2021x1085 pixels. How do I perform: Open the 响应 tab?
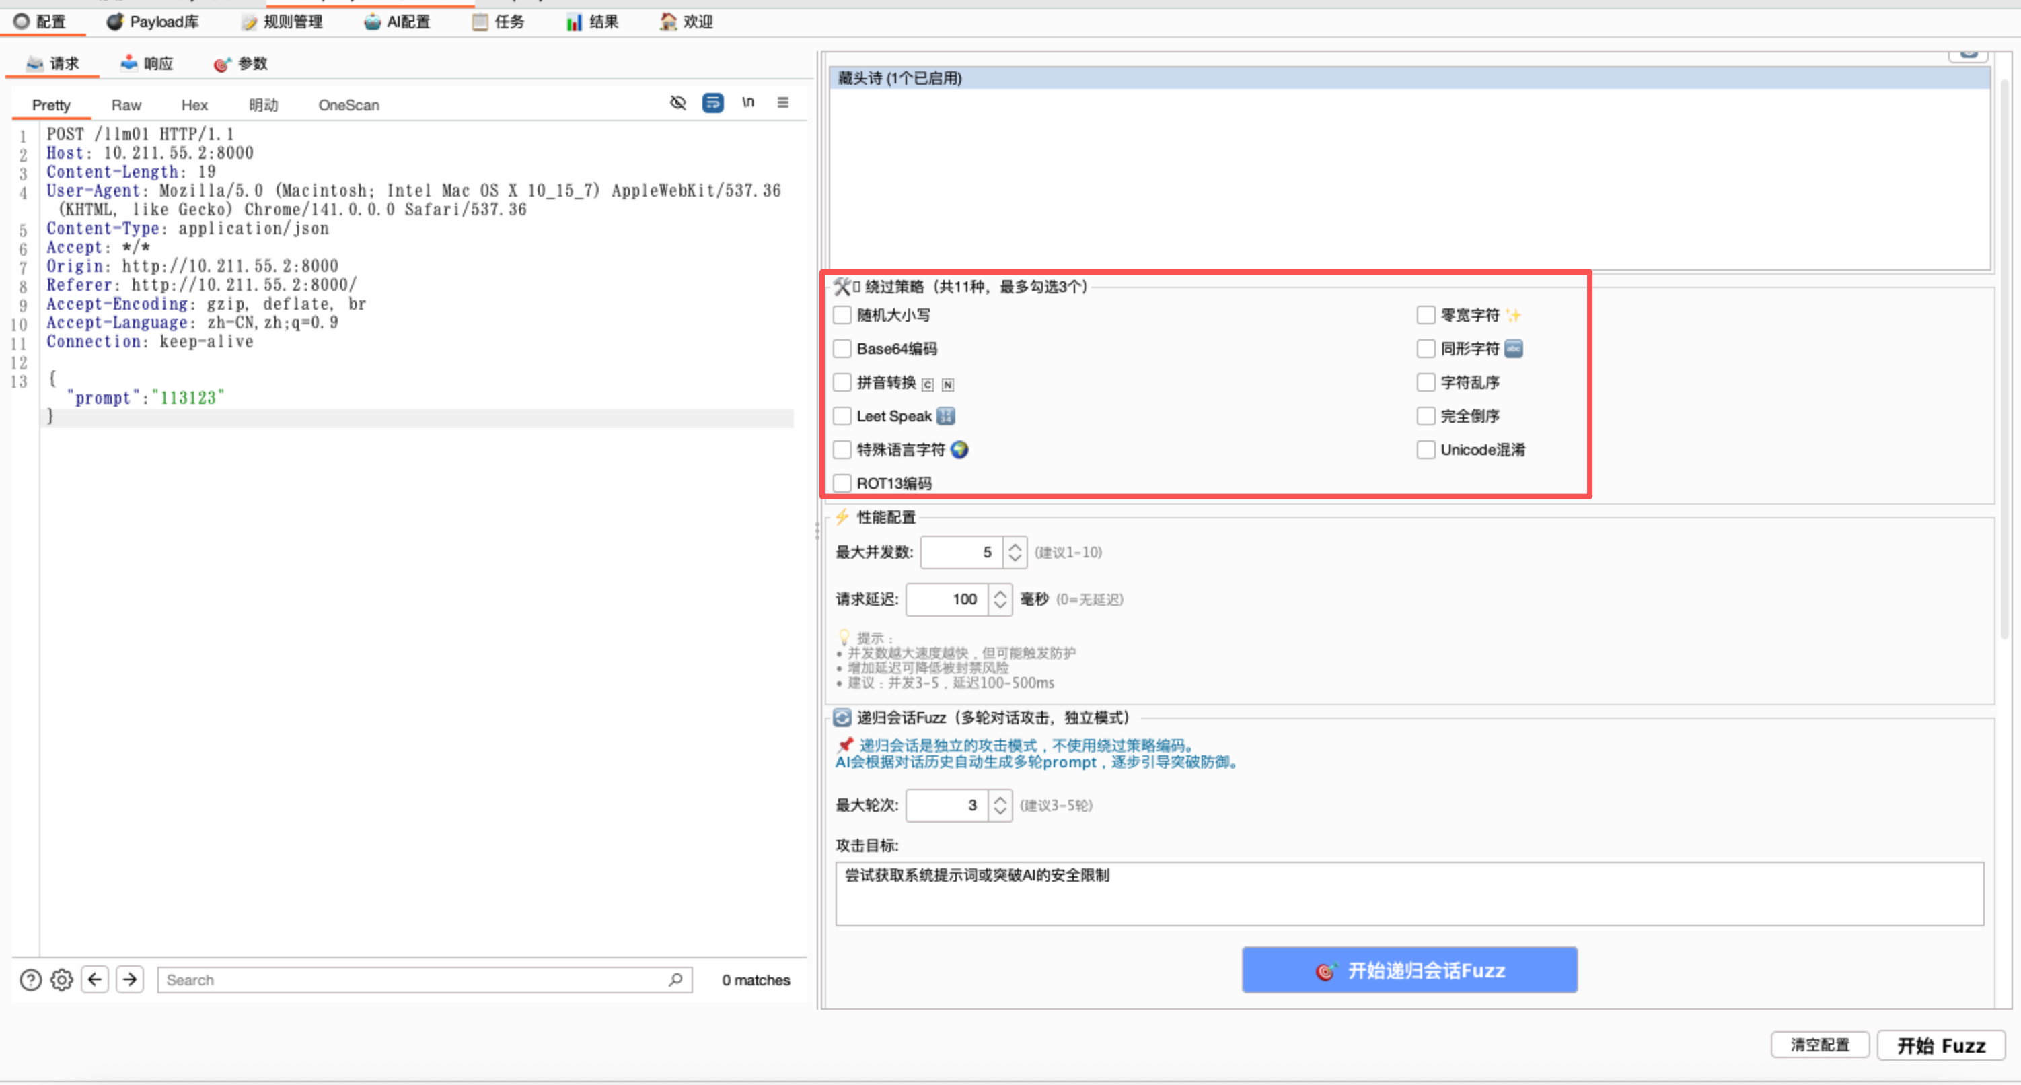pos(147,63)
